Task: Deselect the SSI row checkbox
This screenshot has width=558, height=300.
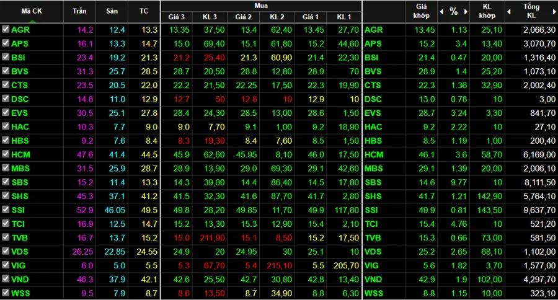Action: point(6,210)
